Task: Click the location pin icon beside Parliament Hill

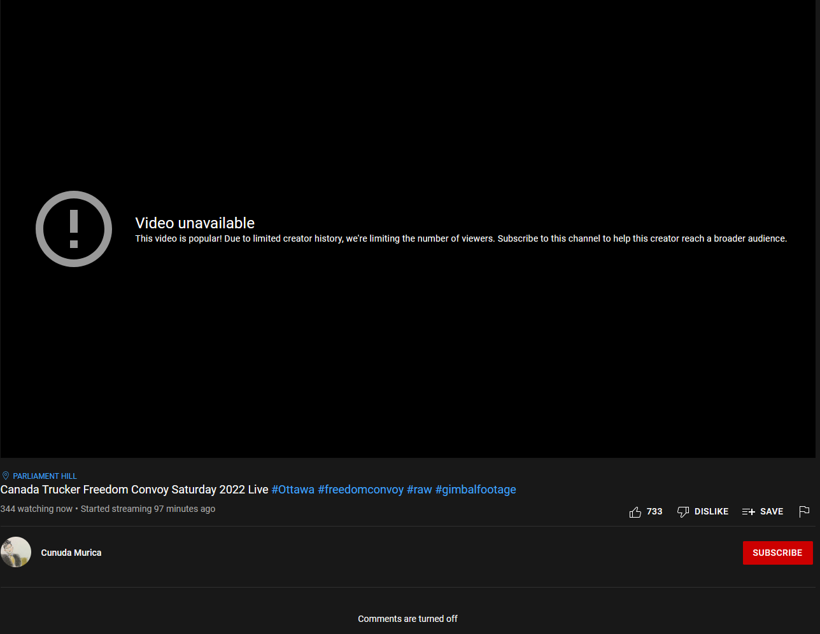Action: pos(6,476)
